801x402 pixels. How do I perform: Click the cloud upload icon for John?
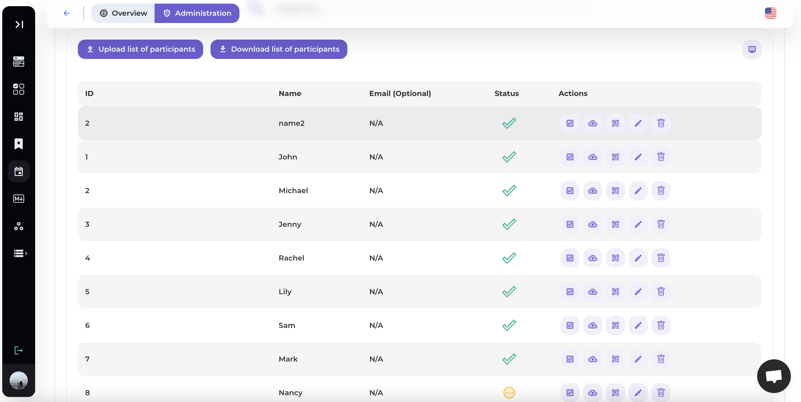pos(593,157)
